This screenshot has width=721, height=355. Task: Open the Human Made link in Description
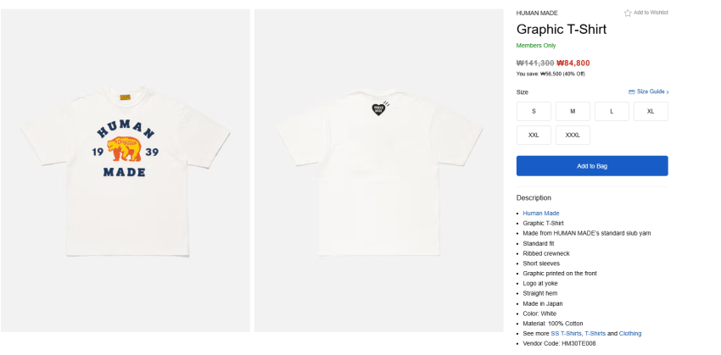[541, 213]
